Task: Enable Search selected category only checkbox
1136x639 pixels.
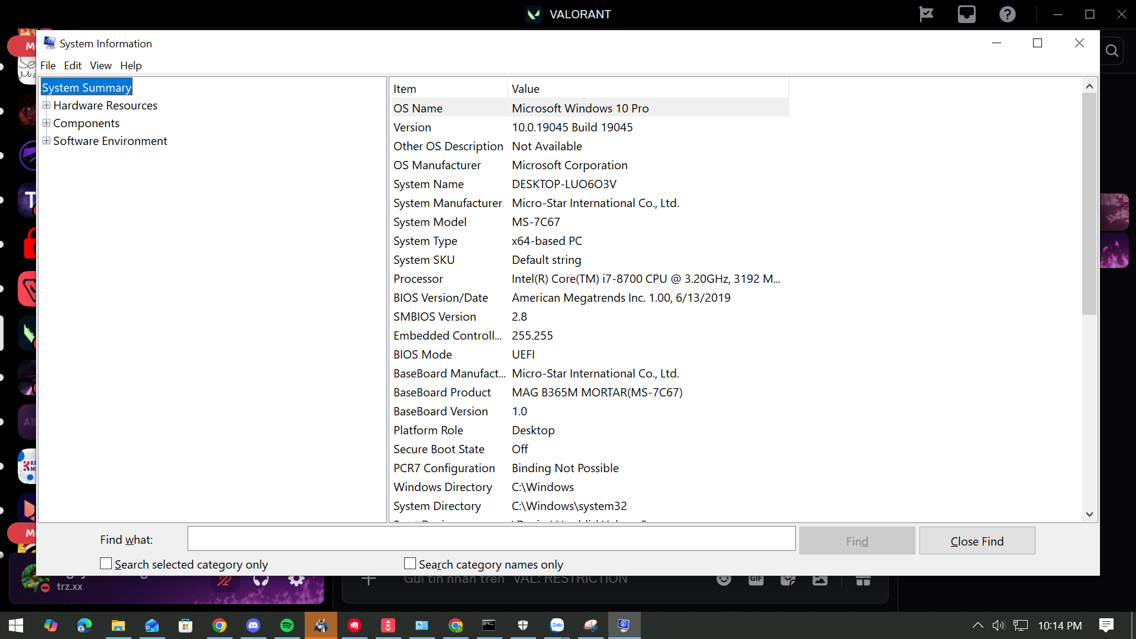Action: (x=106, y=564)
